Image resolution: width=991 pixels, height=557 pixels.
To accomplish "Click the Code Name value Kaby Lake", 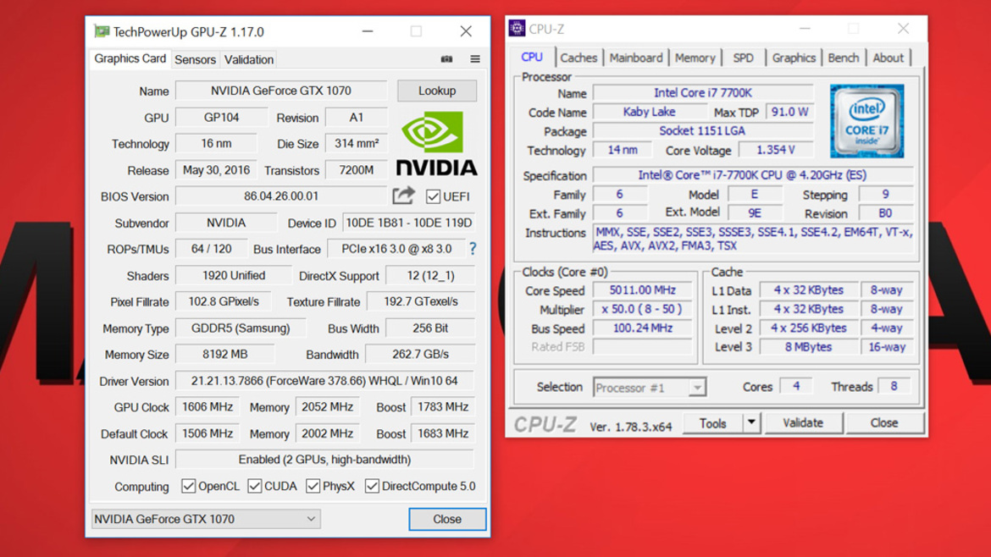I will pyautogui.click(x=649, y=112).
